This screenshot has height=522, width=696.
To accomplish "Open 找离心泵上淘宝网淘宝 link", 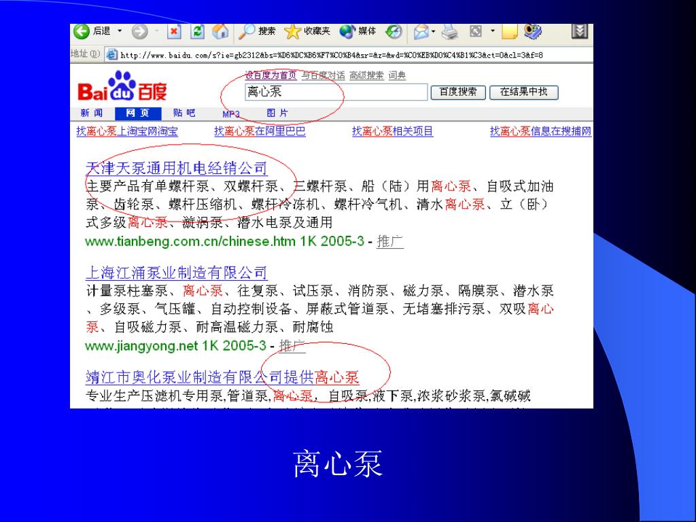I will coord(127,131).
